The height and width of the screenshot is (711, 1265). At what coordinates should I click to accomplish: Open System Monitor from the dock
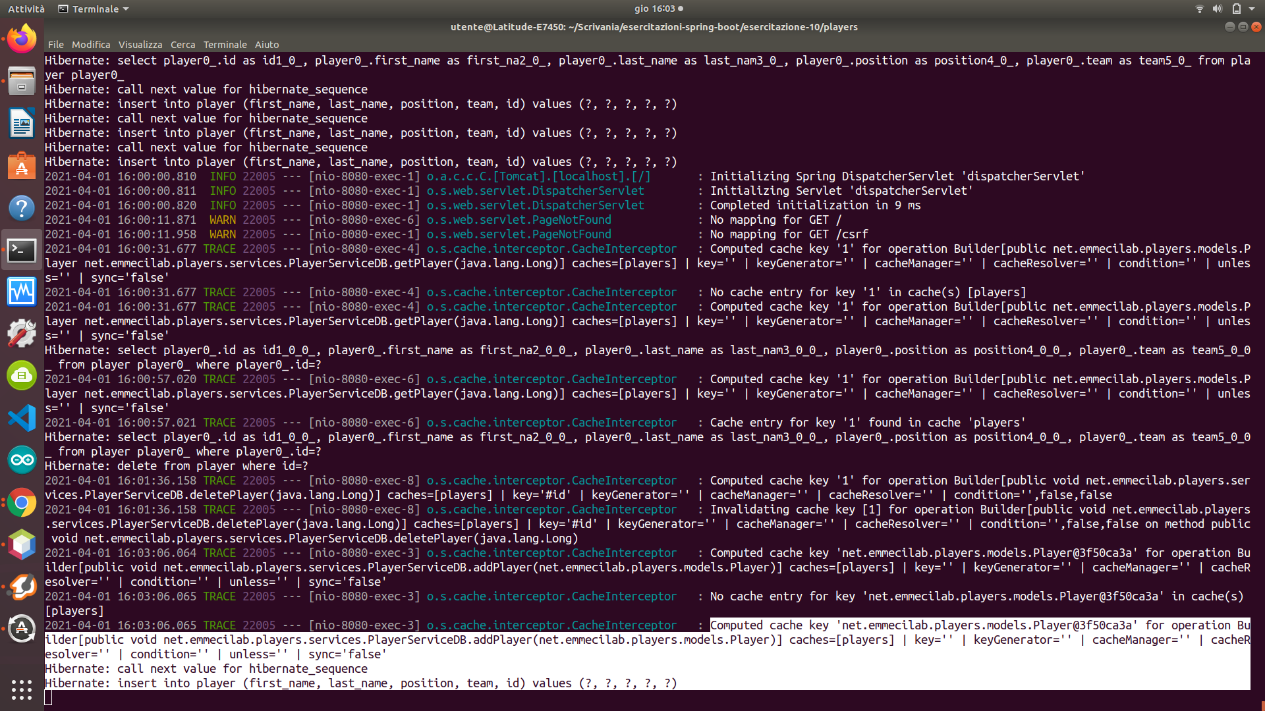(22, 292)
